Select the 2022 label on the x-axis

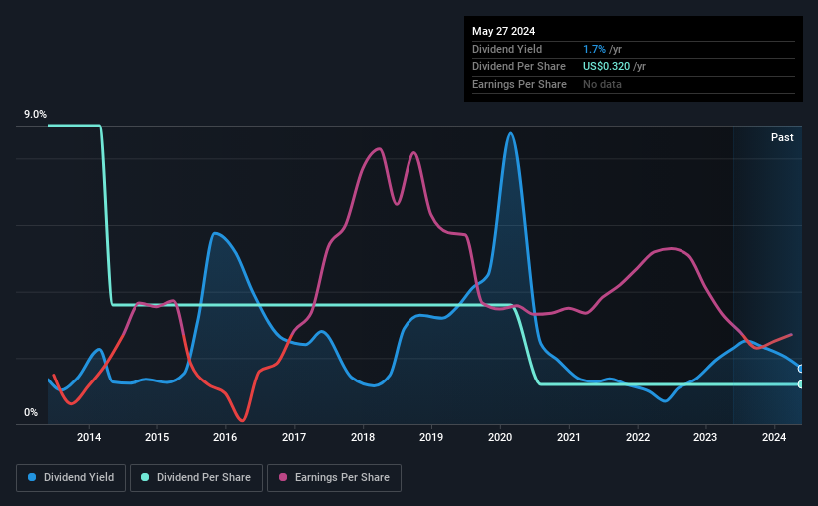point(638,437)
